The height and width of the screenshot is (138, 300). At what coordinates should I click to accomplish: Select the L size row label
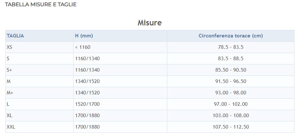(8, 104)
